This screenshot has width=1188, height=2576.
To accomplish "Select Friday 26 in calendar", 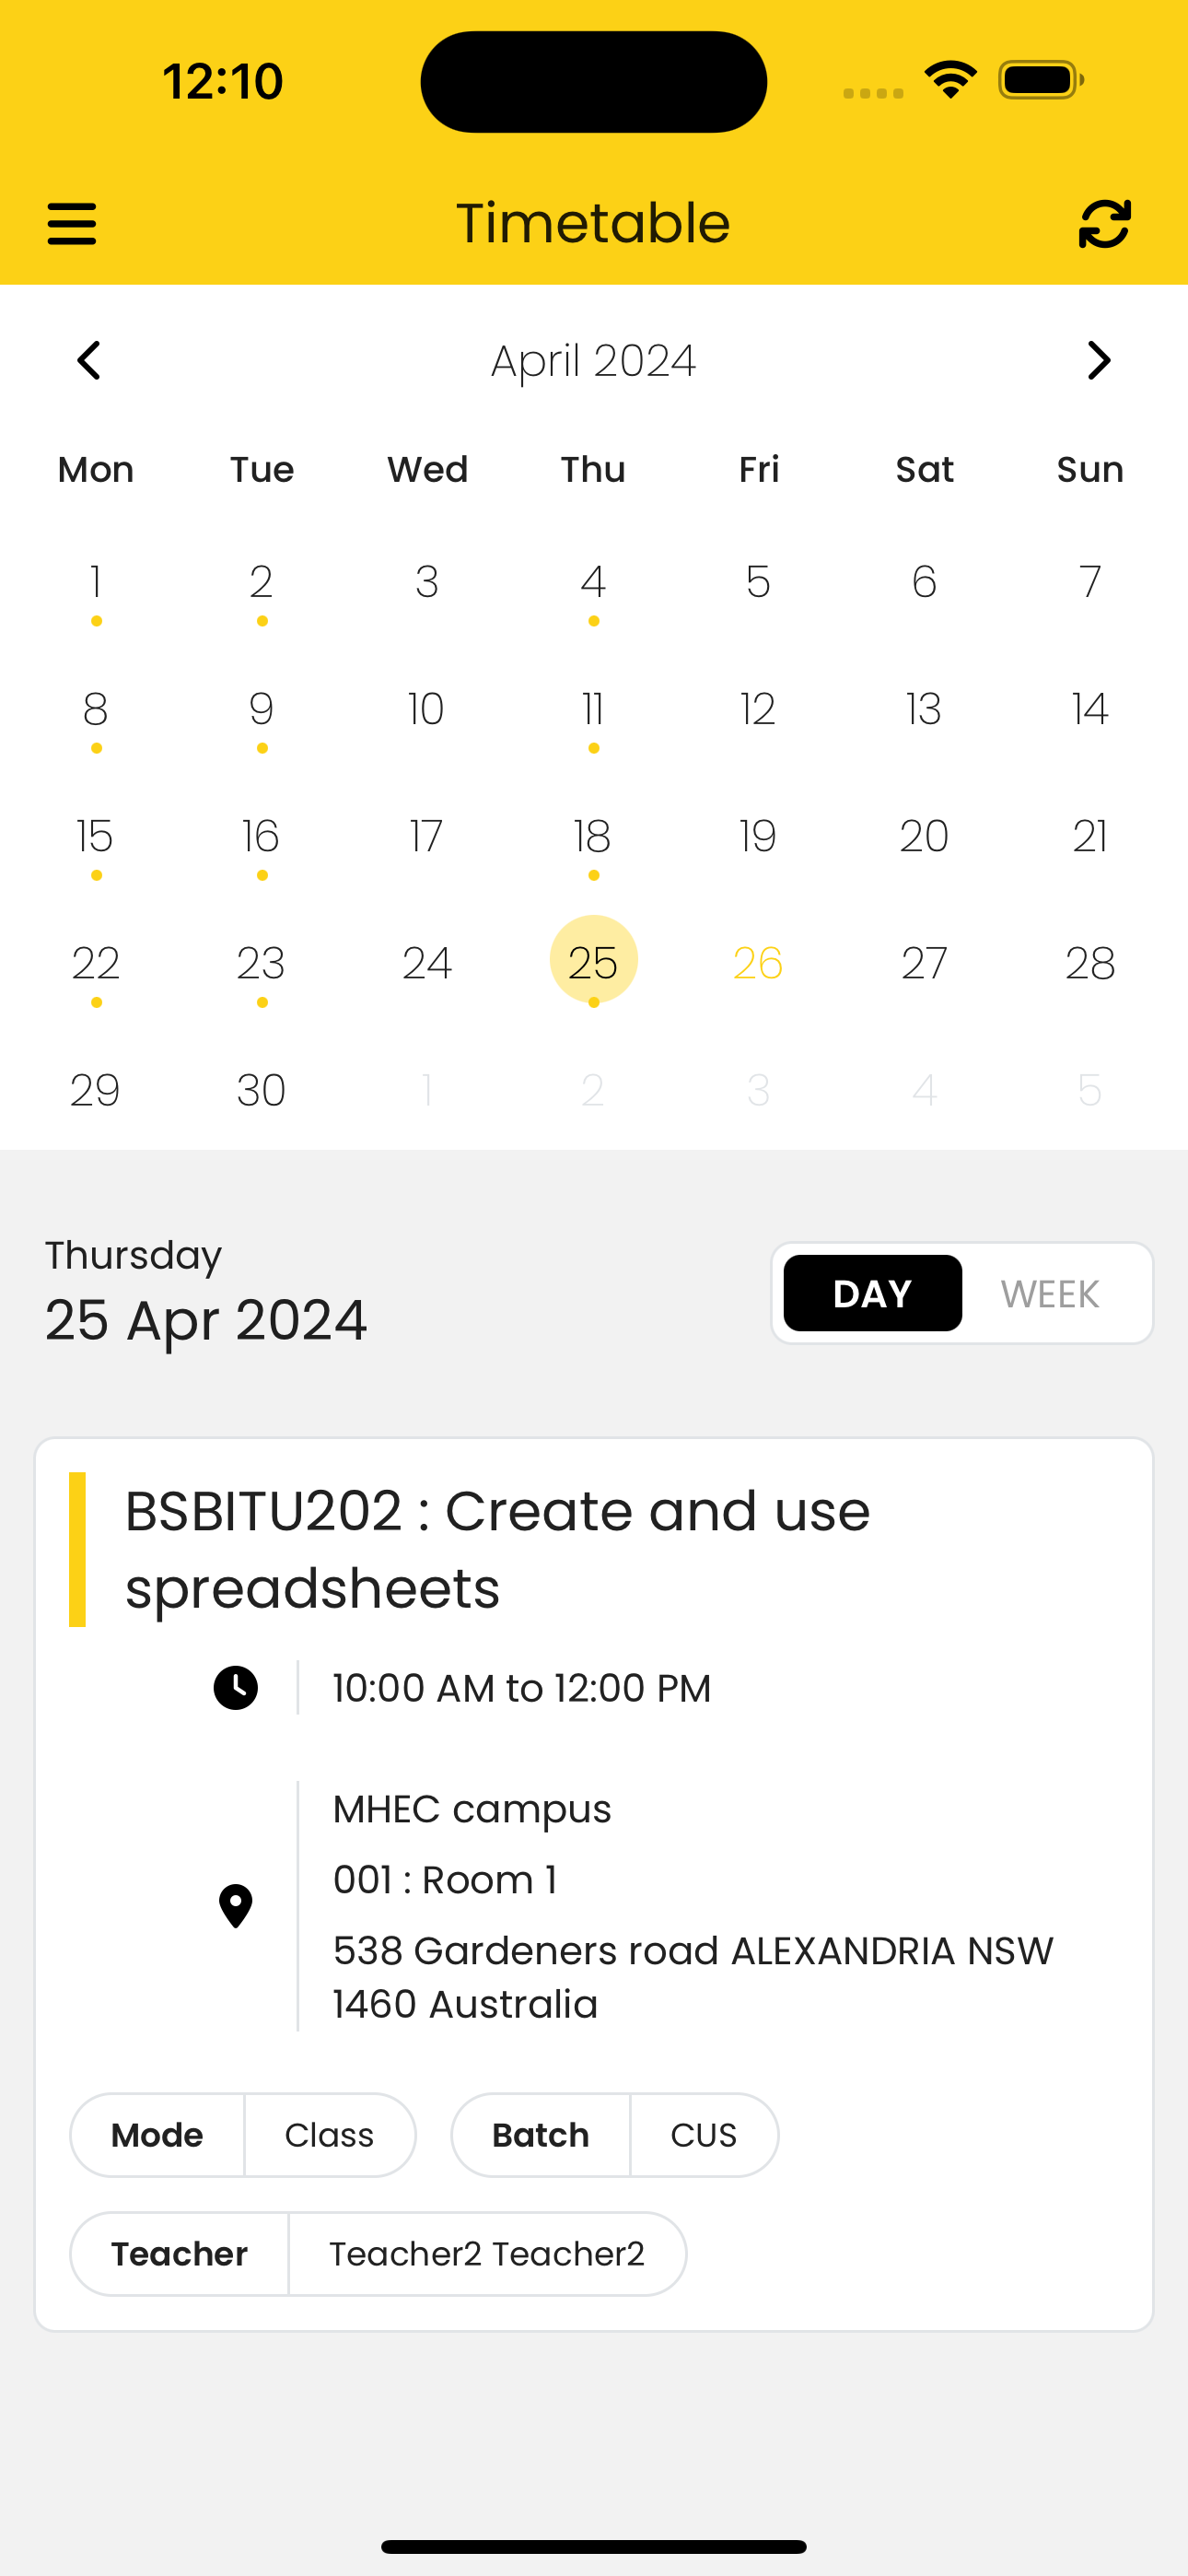I will pos(758,963).
